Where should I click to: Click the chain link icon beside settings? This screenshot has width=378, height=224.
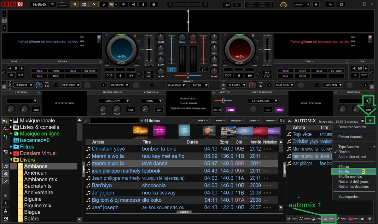tap(330, 4)
